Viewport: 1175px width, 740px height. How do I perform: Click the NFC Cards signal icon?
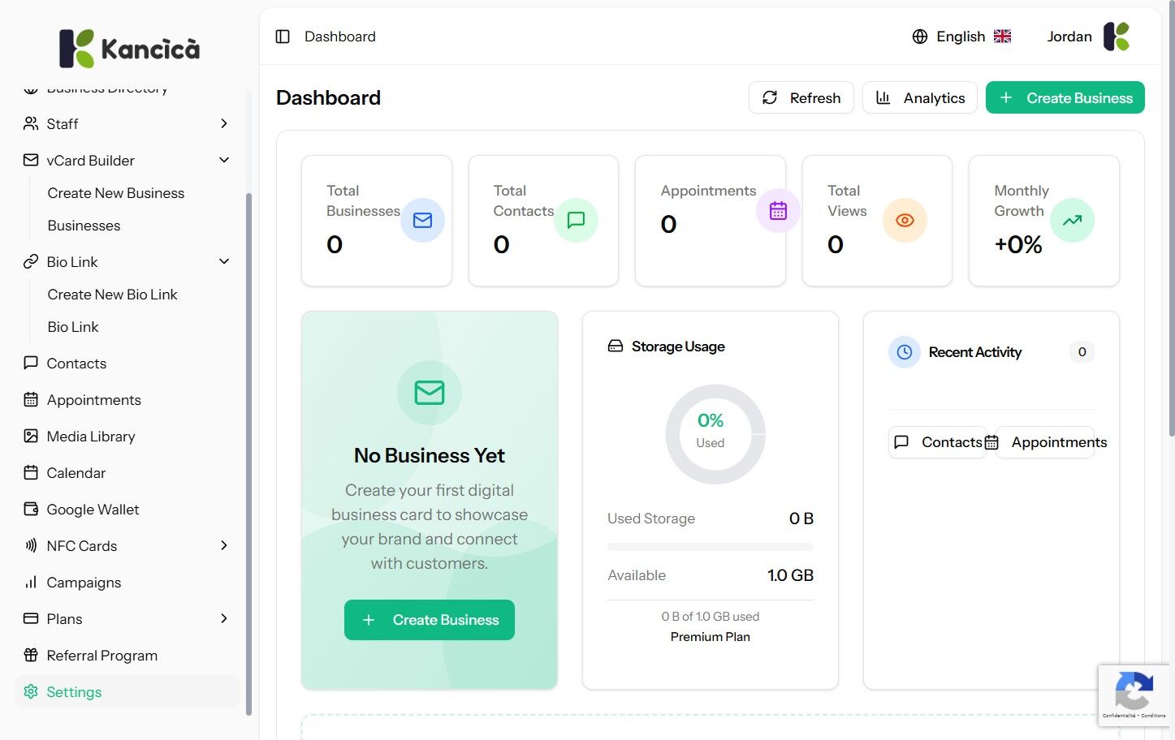pyautogui.click(x=31, y=545)
